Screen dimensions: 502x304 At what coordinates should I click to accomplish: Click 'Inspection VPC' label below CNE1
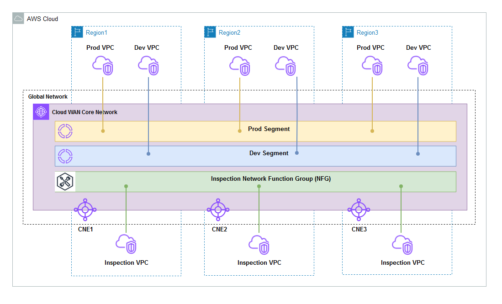tap(127, 263)
